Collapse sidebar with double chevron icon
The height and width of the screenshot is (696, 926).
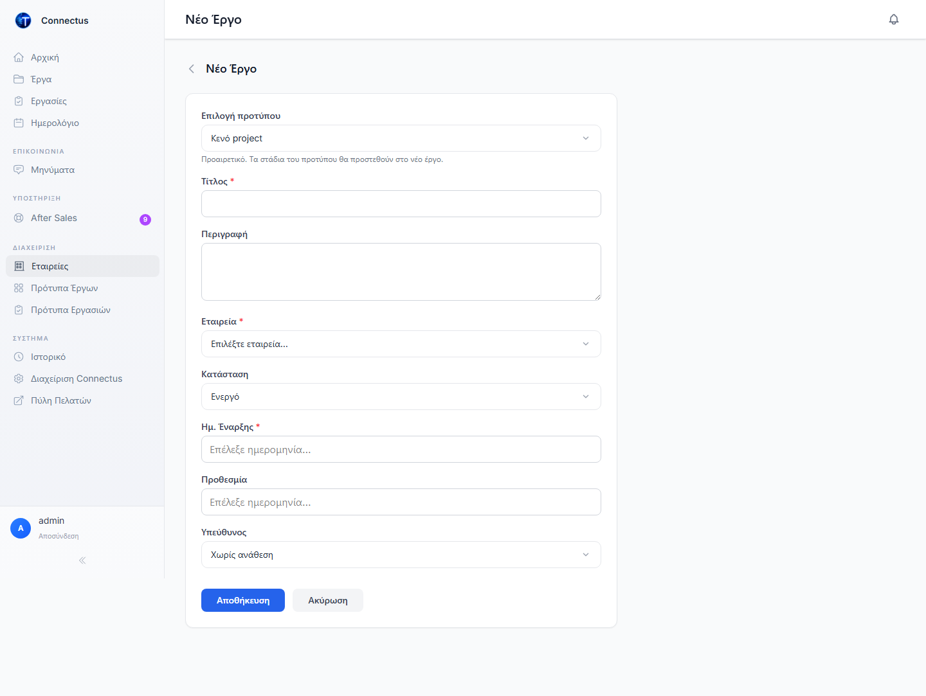[82, 560]
